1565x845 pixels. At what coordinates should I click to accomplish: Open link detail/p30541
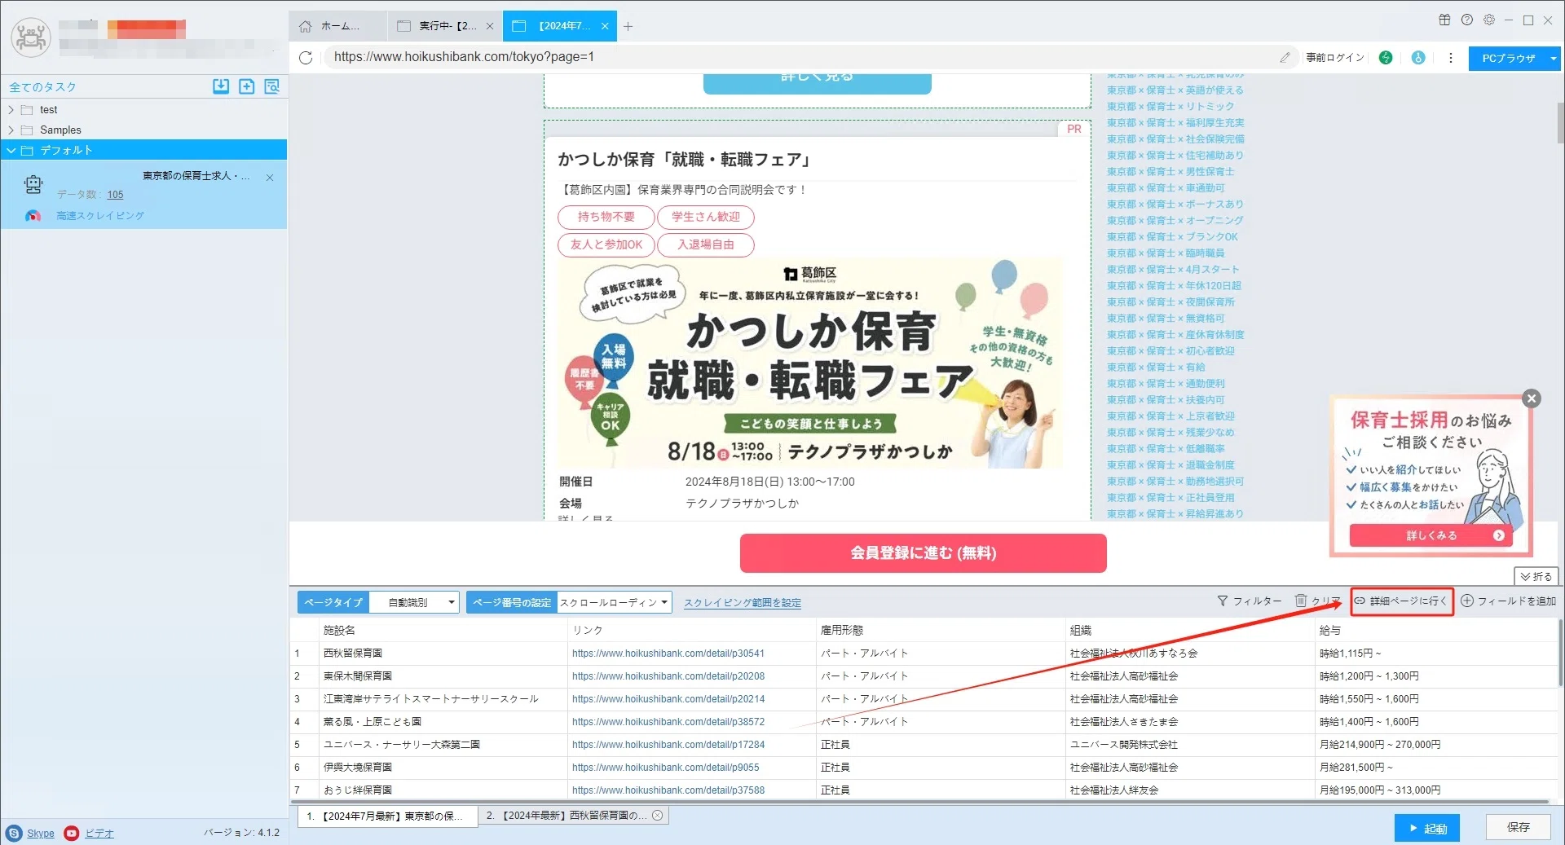(668, 654)
